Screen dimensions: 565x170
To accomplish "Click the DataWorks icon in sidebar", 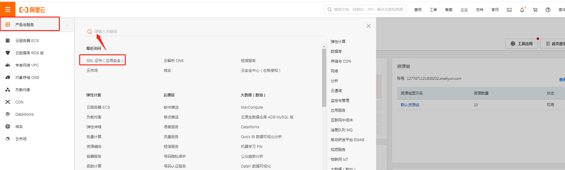I will [x=8, y=114].
